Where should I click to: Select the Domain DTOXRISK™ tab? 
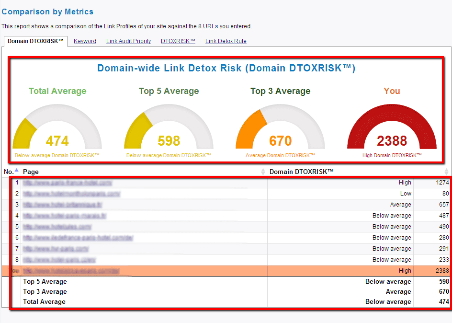pos(35,41)
